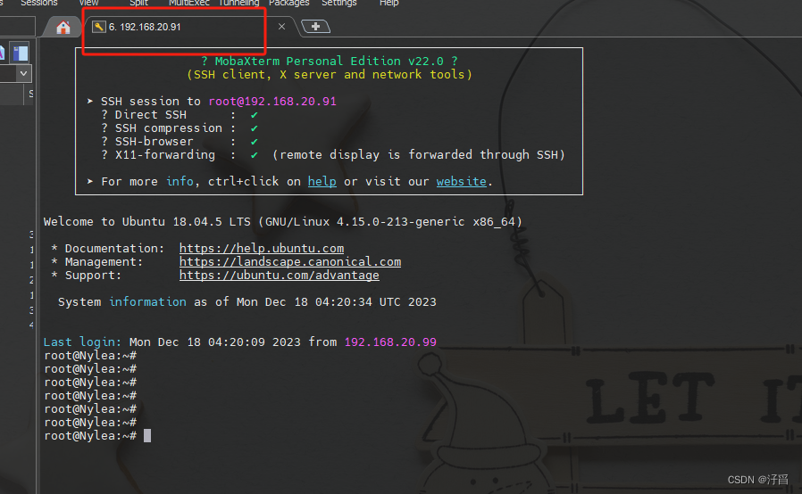The image size is (802, 494).
Task: Open the Split menu
Action: point(138,3)
